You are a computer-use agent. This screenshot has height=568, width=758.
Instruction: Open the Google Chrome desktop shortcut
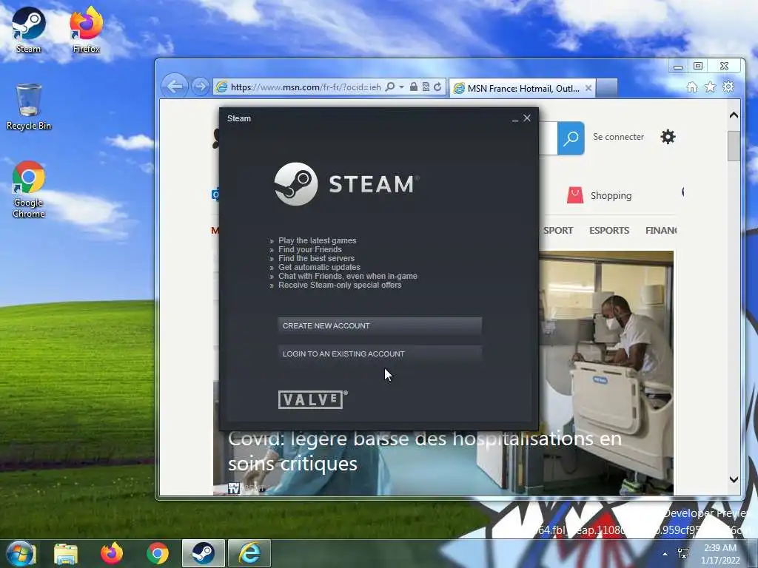29,189
